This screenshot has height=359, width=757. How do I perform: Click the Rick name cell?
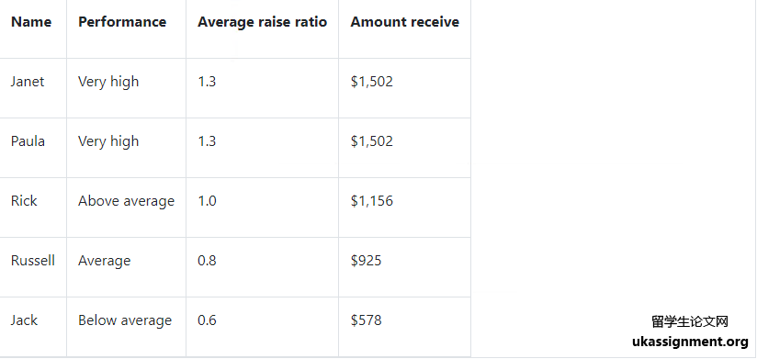click(24, 201)
